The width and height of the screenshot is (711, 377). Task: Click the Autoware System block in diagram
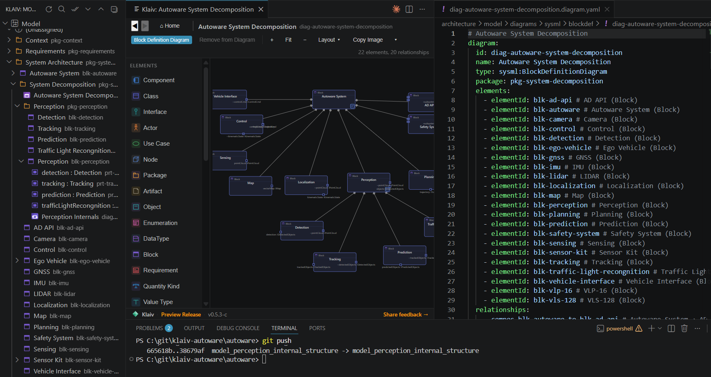pyautogui.click(x=334, y=99)
